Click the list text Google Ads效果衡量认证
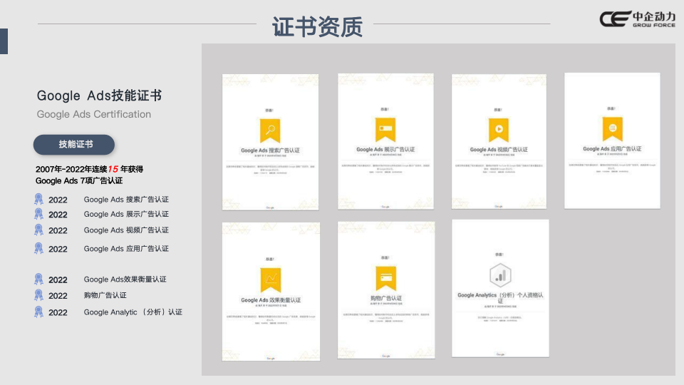 pyautogui.click(x=125, y=279)
